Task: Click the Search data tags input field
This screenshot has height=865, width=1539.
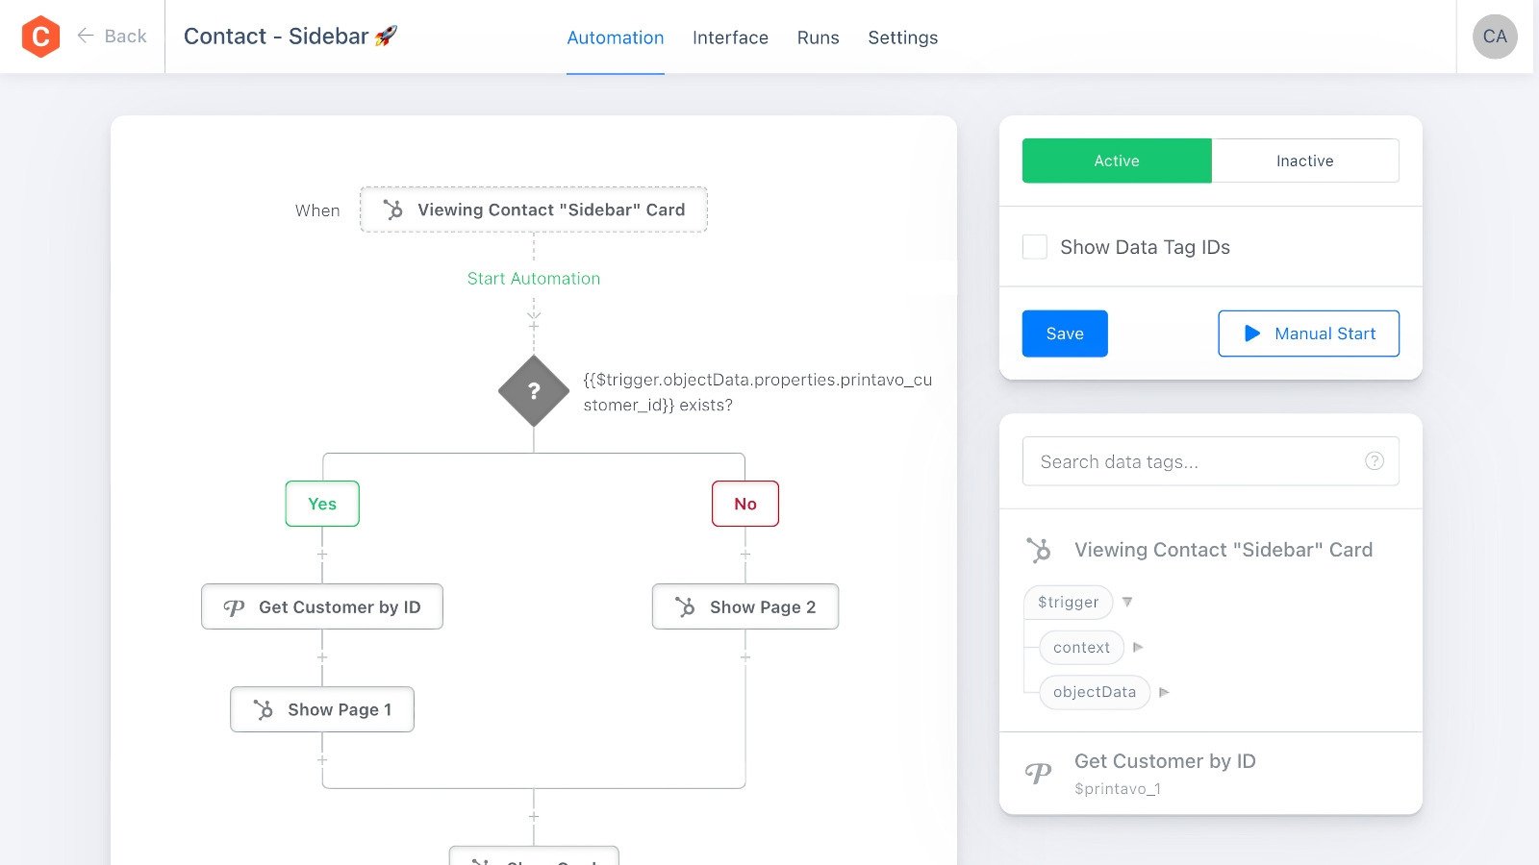Action: 1193,461
